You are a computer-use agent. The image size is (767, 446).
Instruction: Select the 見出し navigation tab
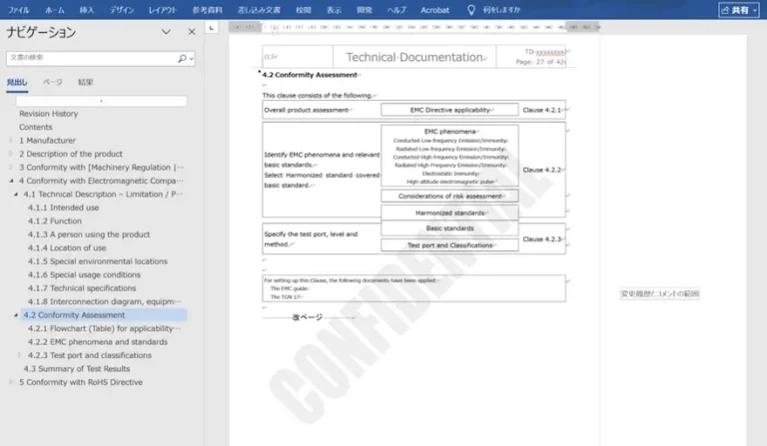(17, 82)
